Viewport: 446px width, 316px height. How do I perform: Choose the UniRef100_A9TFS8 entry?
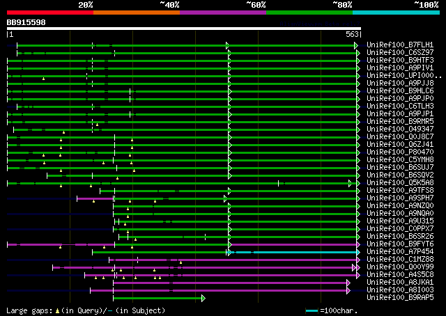[400, 191]
